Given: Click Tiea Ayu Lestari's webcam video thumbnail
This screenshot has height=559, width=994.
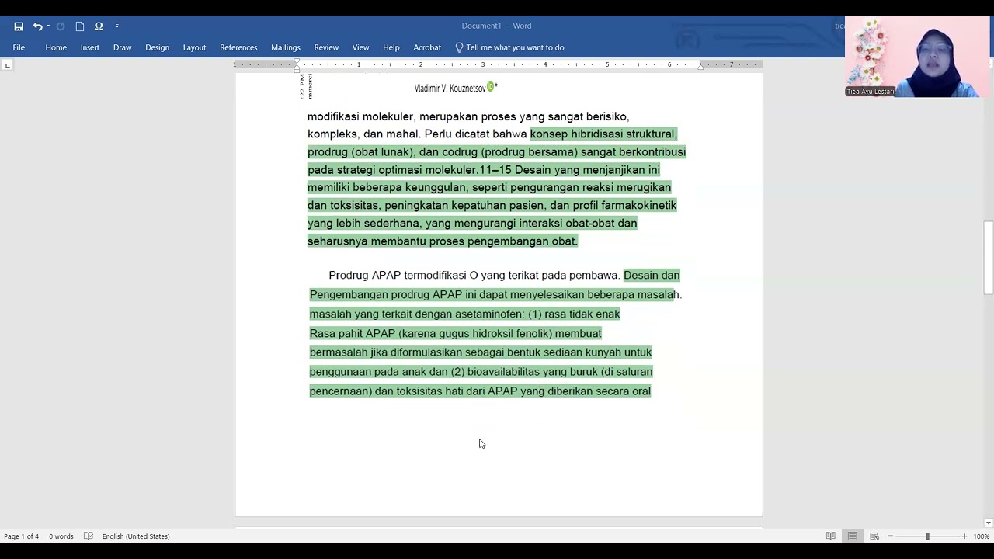Looking at the screenshot, I should tap(917, 57).
